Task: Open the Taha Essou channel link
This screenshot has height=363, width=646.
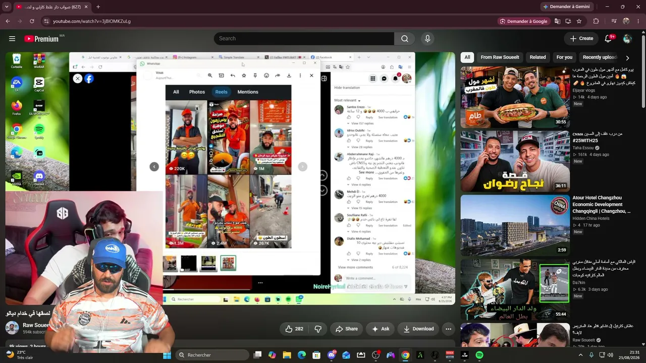Action: tap(584, 148)
